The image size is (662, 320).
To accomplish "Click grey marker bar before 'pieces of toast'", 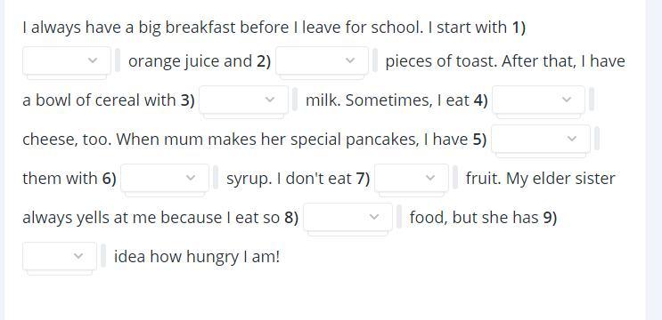I will coord(375,60).
